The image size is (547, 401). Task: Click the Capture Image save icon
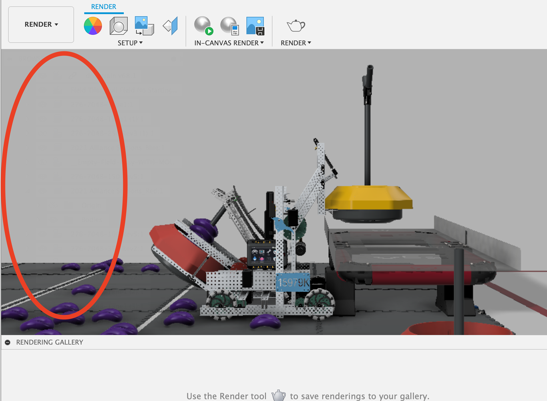255,26
